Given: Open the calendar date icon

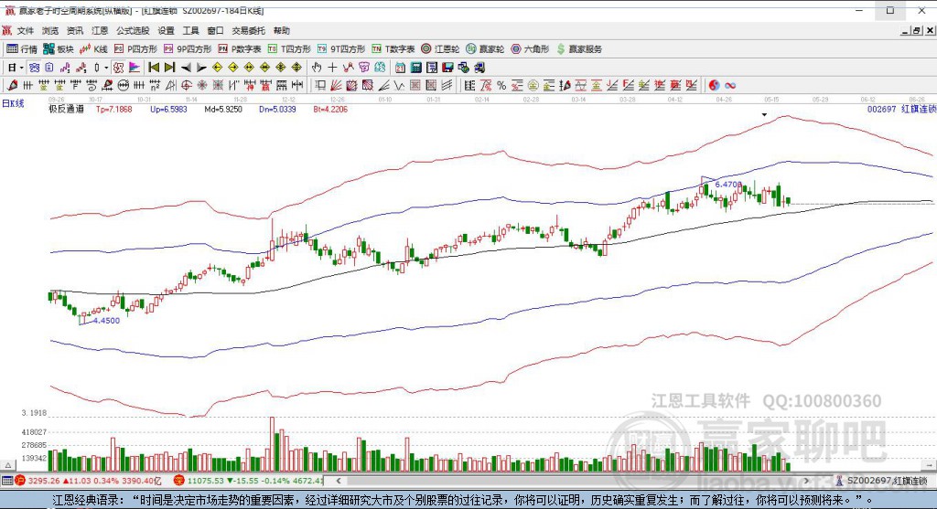Looking at the screenshot, I should (x=400, y=68).
